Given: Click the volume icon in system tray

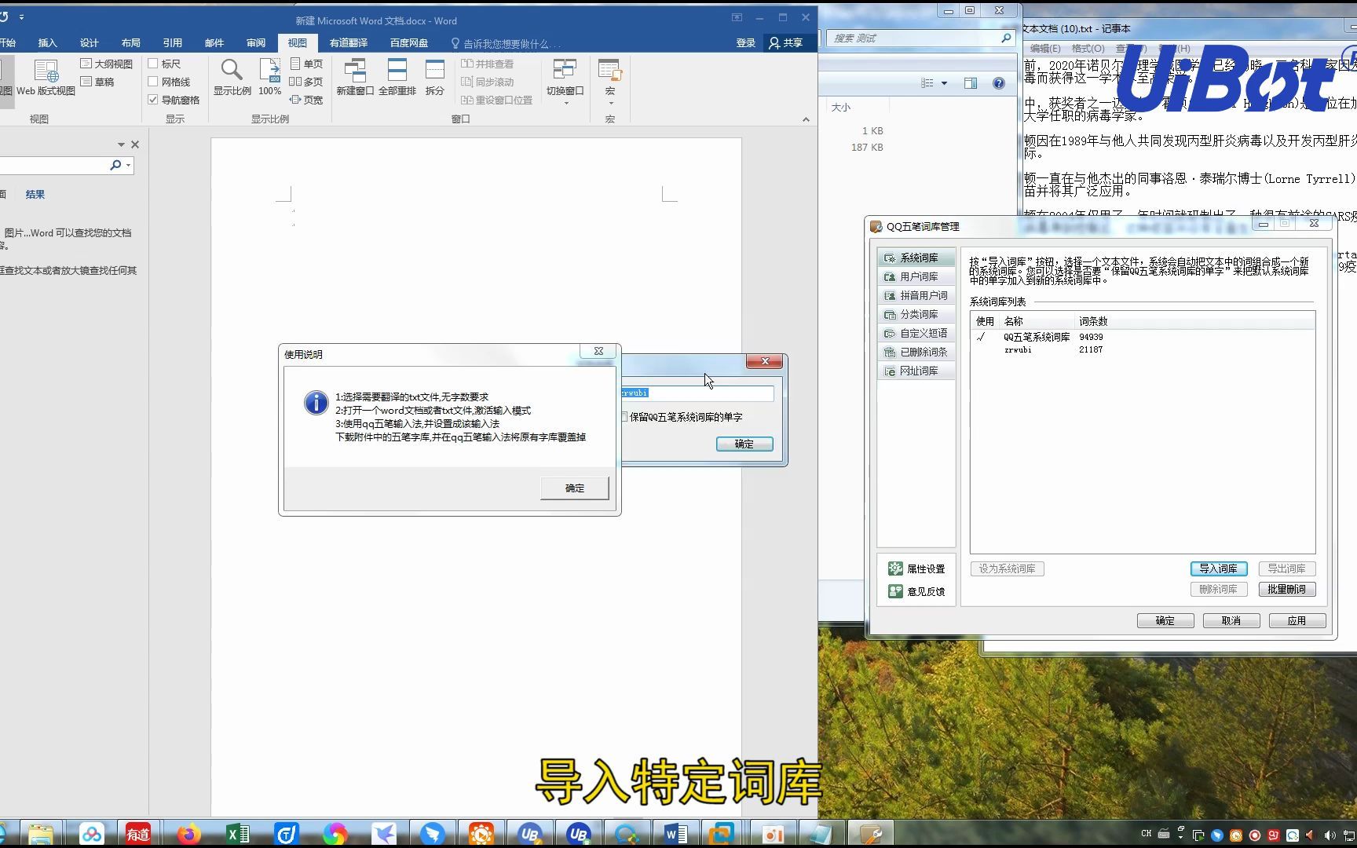Looking at the screenshot, I should pyautogui.click(x=1329, y=835).
